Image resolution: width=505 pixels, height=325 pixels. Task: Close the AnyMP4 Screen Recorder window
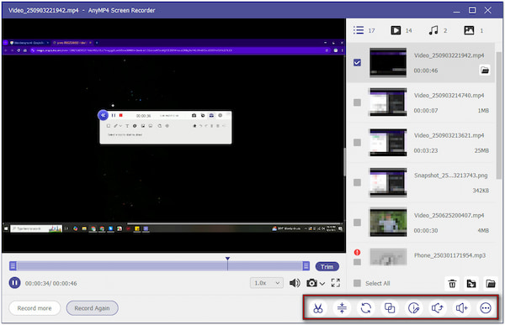click(487, 10)
